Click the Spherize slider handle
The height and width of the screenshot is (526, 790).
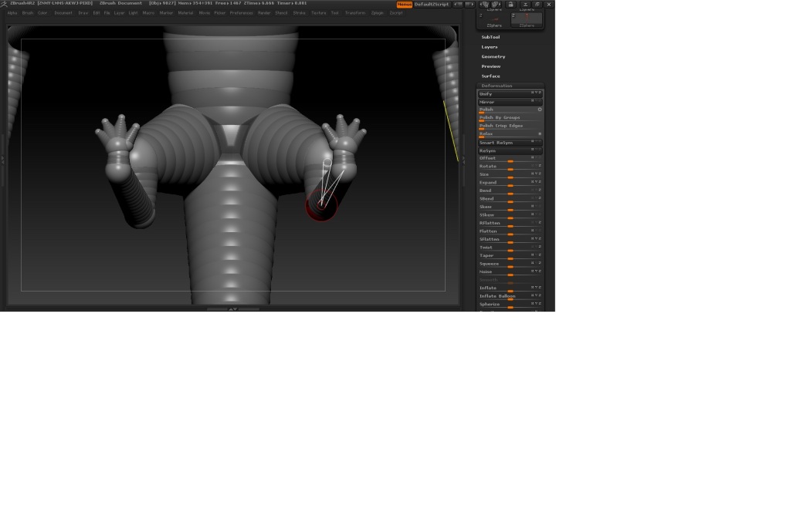510,307
